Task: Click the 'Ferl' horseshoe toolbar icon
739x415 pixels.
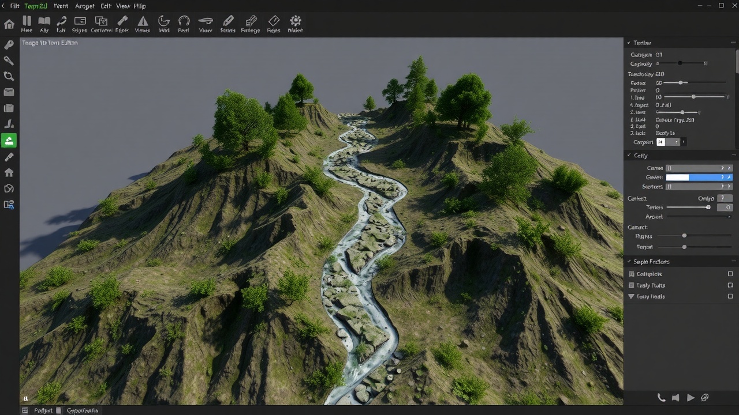Action: [184, 24]
